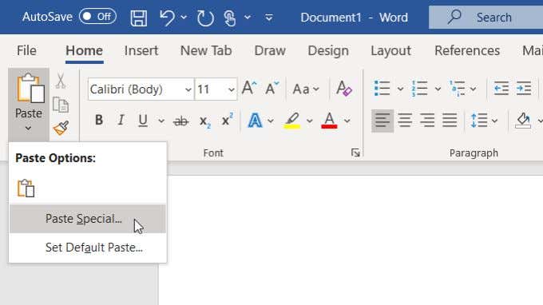Click the Redo icon
This screenshot has width=543, height=305.
tap(205, 18)
